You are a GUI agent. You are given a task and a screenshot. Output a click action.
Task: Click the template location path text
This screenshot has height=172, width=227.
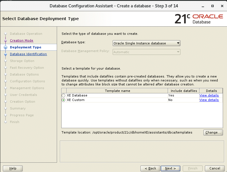point(142,132)
